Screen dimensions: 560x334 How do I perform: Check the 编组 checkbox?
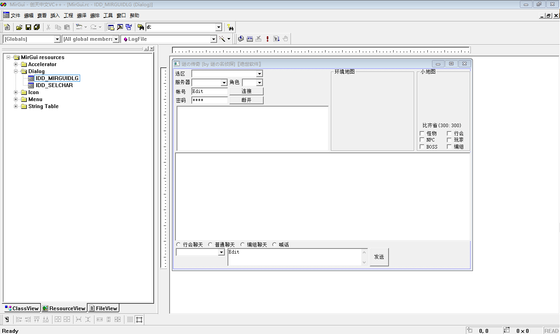click(449, 147)
